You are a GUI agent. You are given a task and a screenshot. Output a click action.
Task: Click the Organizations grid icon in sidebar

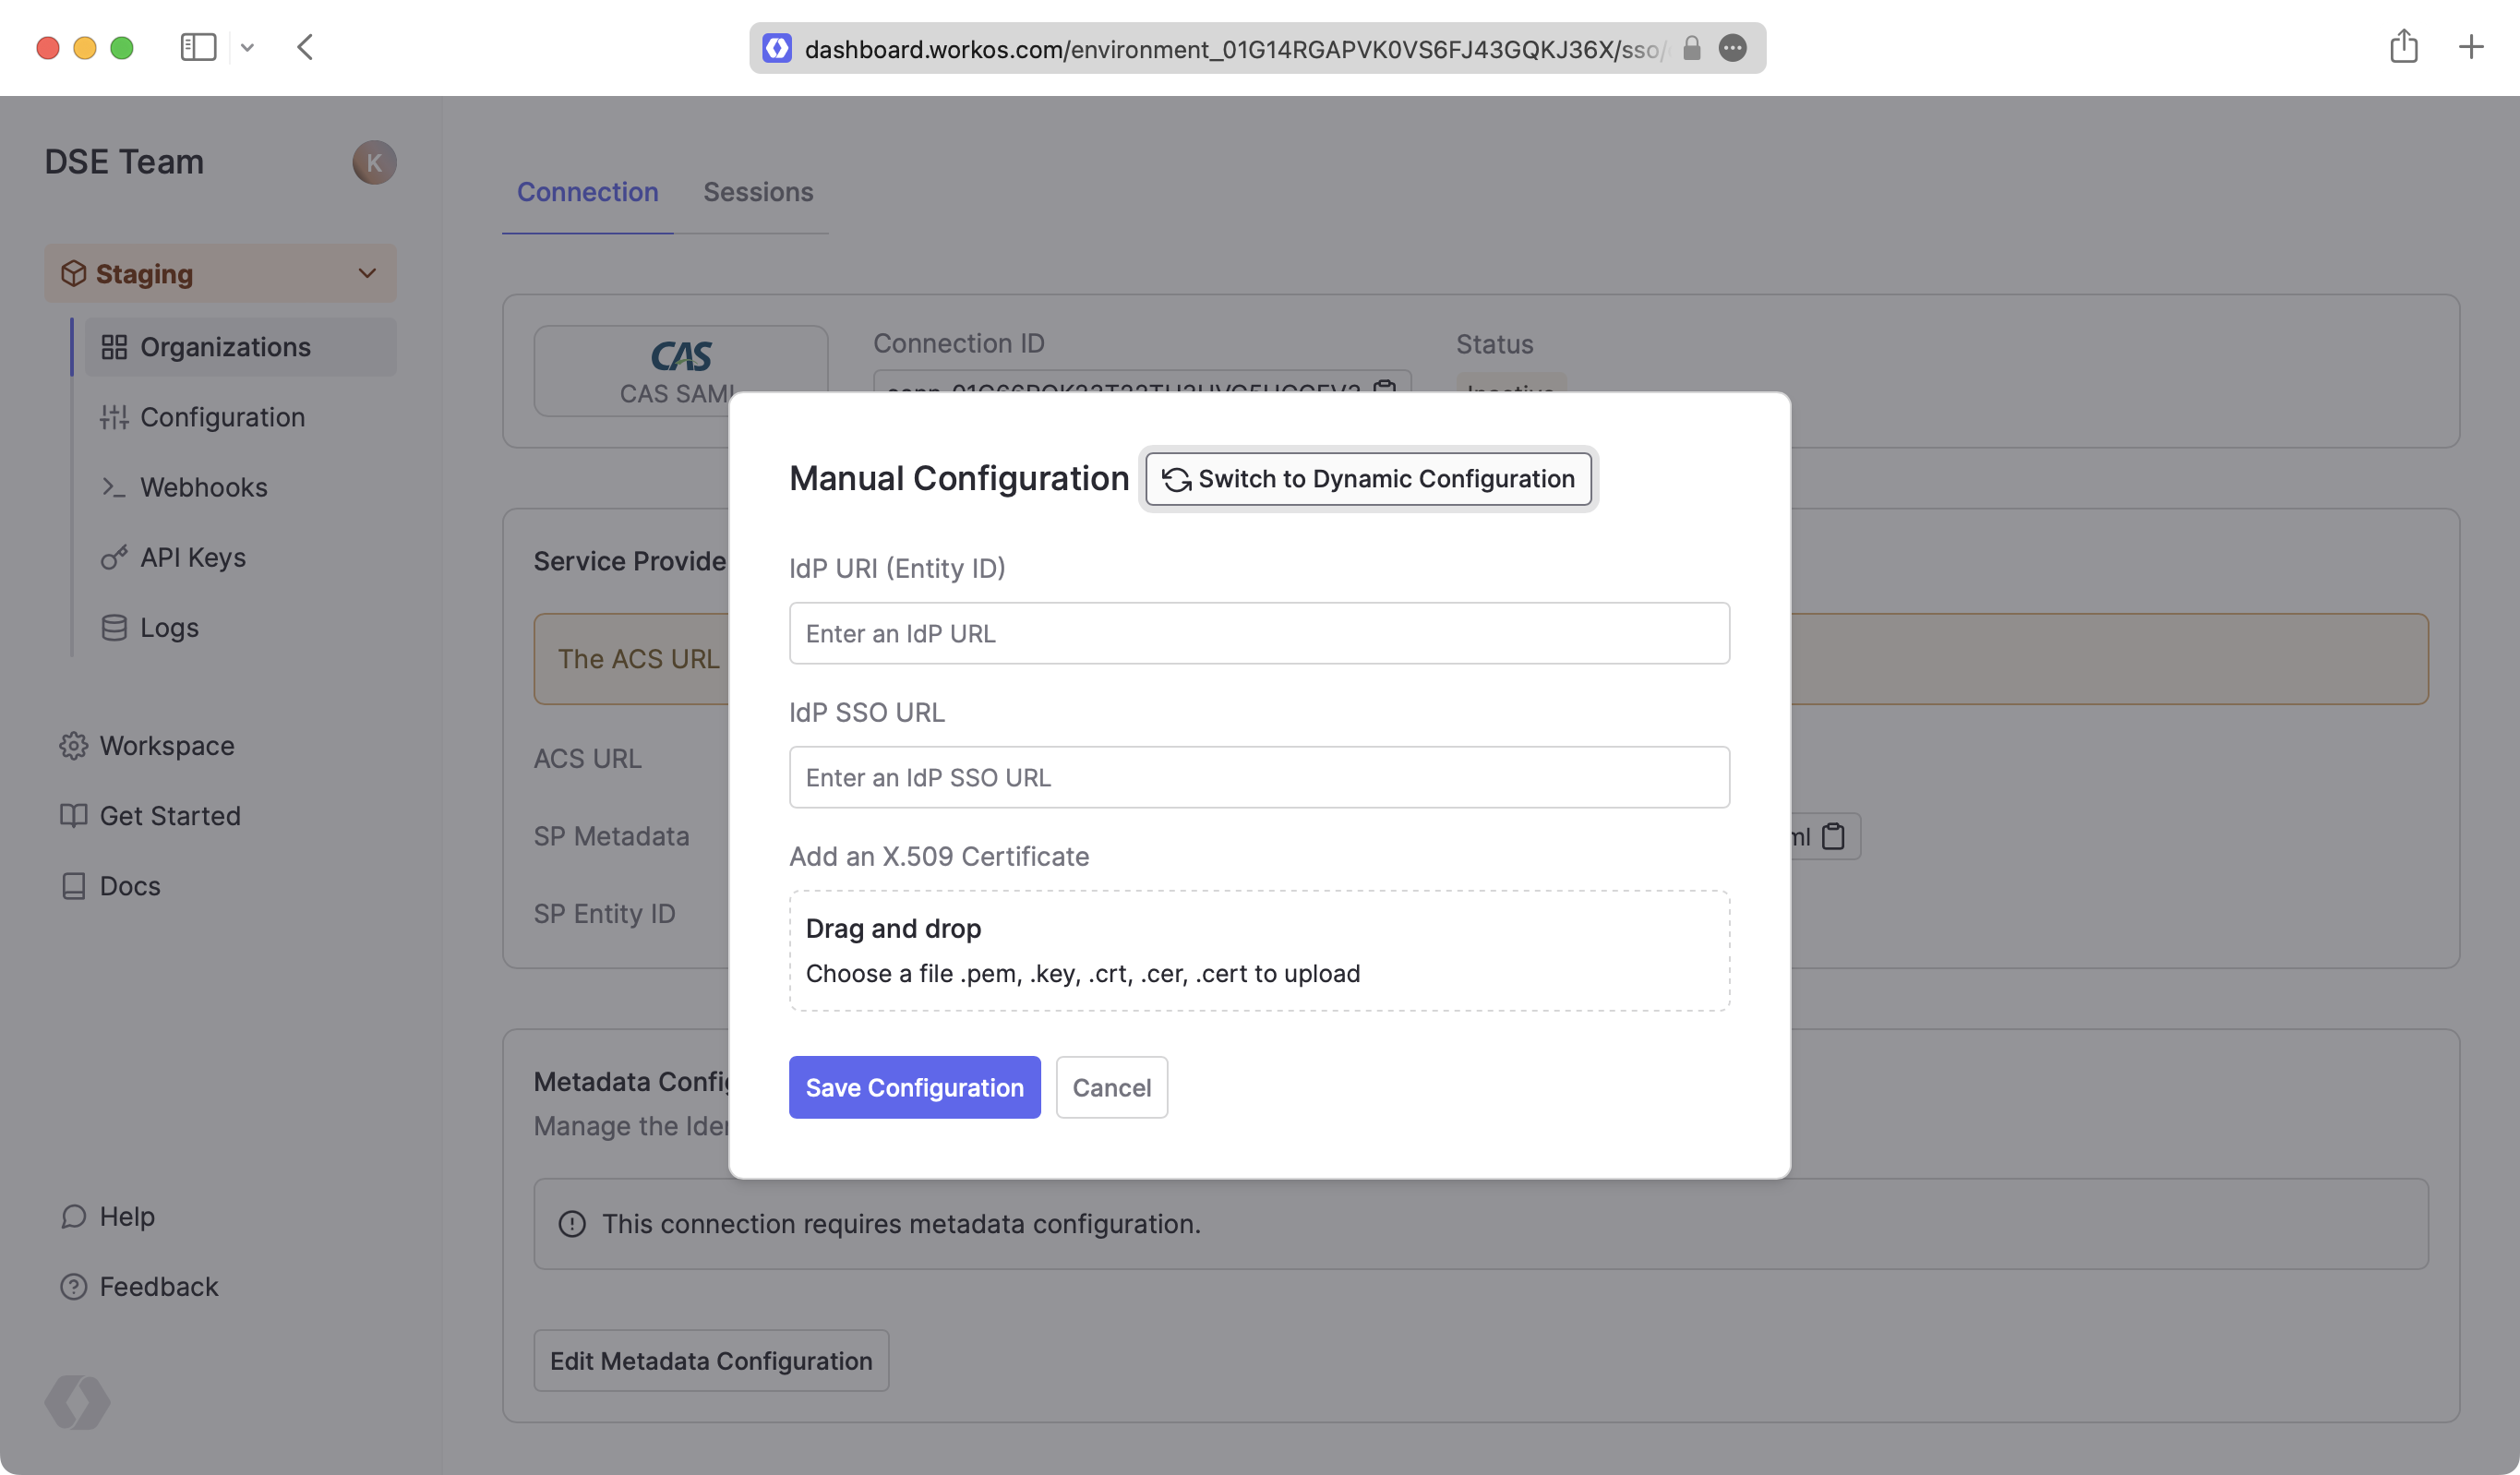click(x=114, y=347)
